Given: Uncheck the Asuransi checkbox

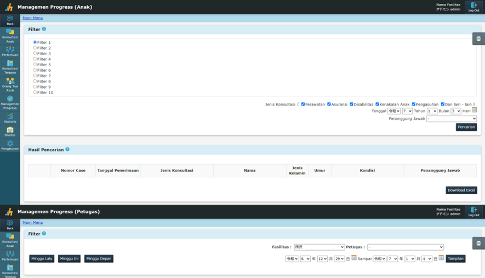Looking at the screenshot, I should (x=329, y=104).
